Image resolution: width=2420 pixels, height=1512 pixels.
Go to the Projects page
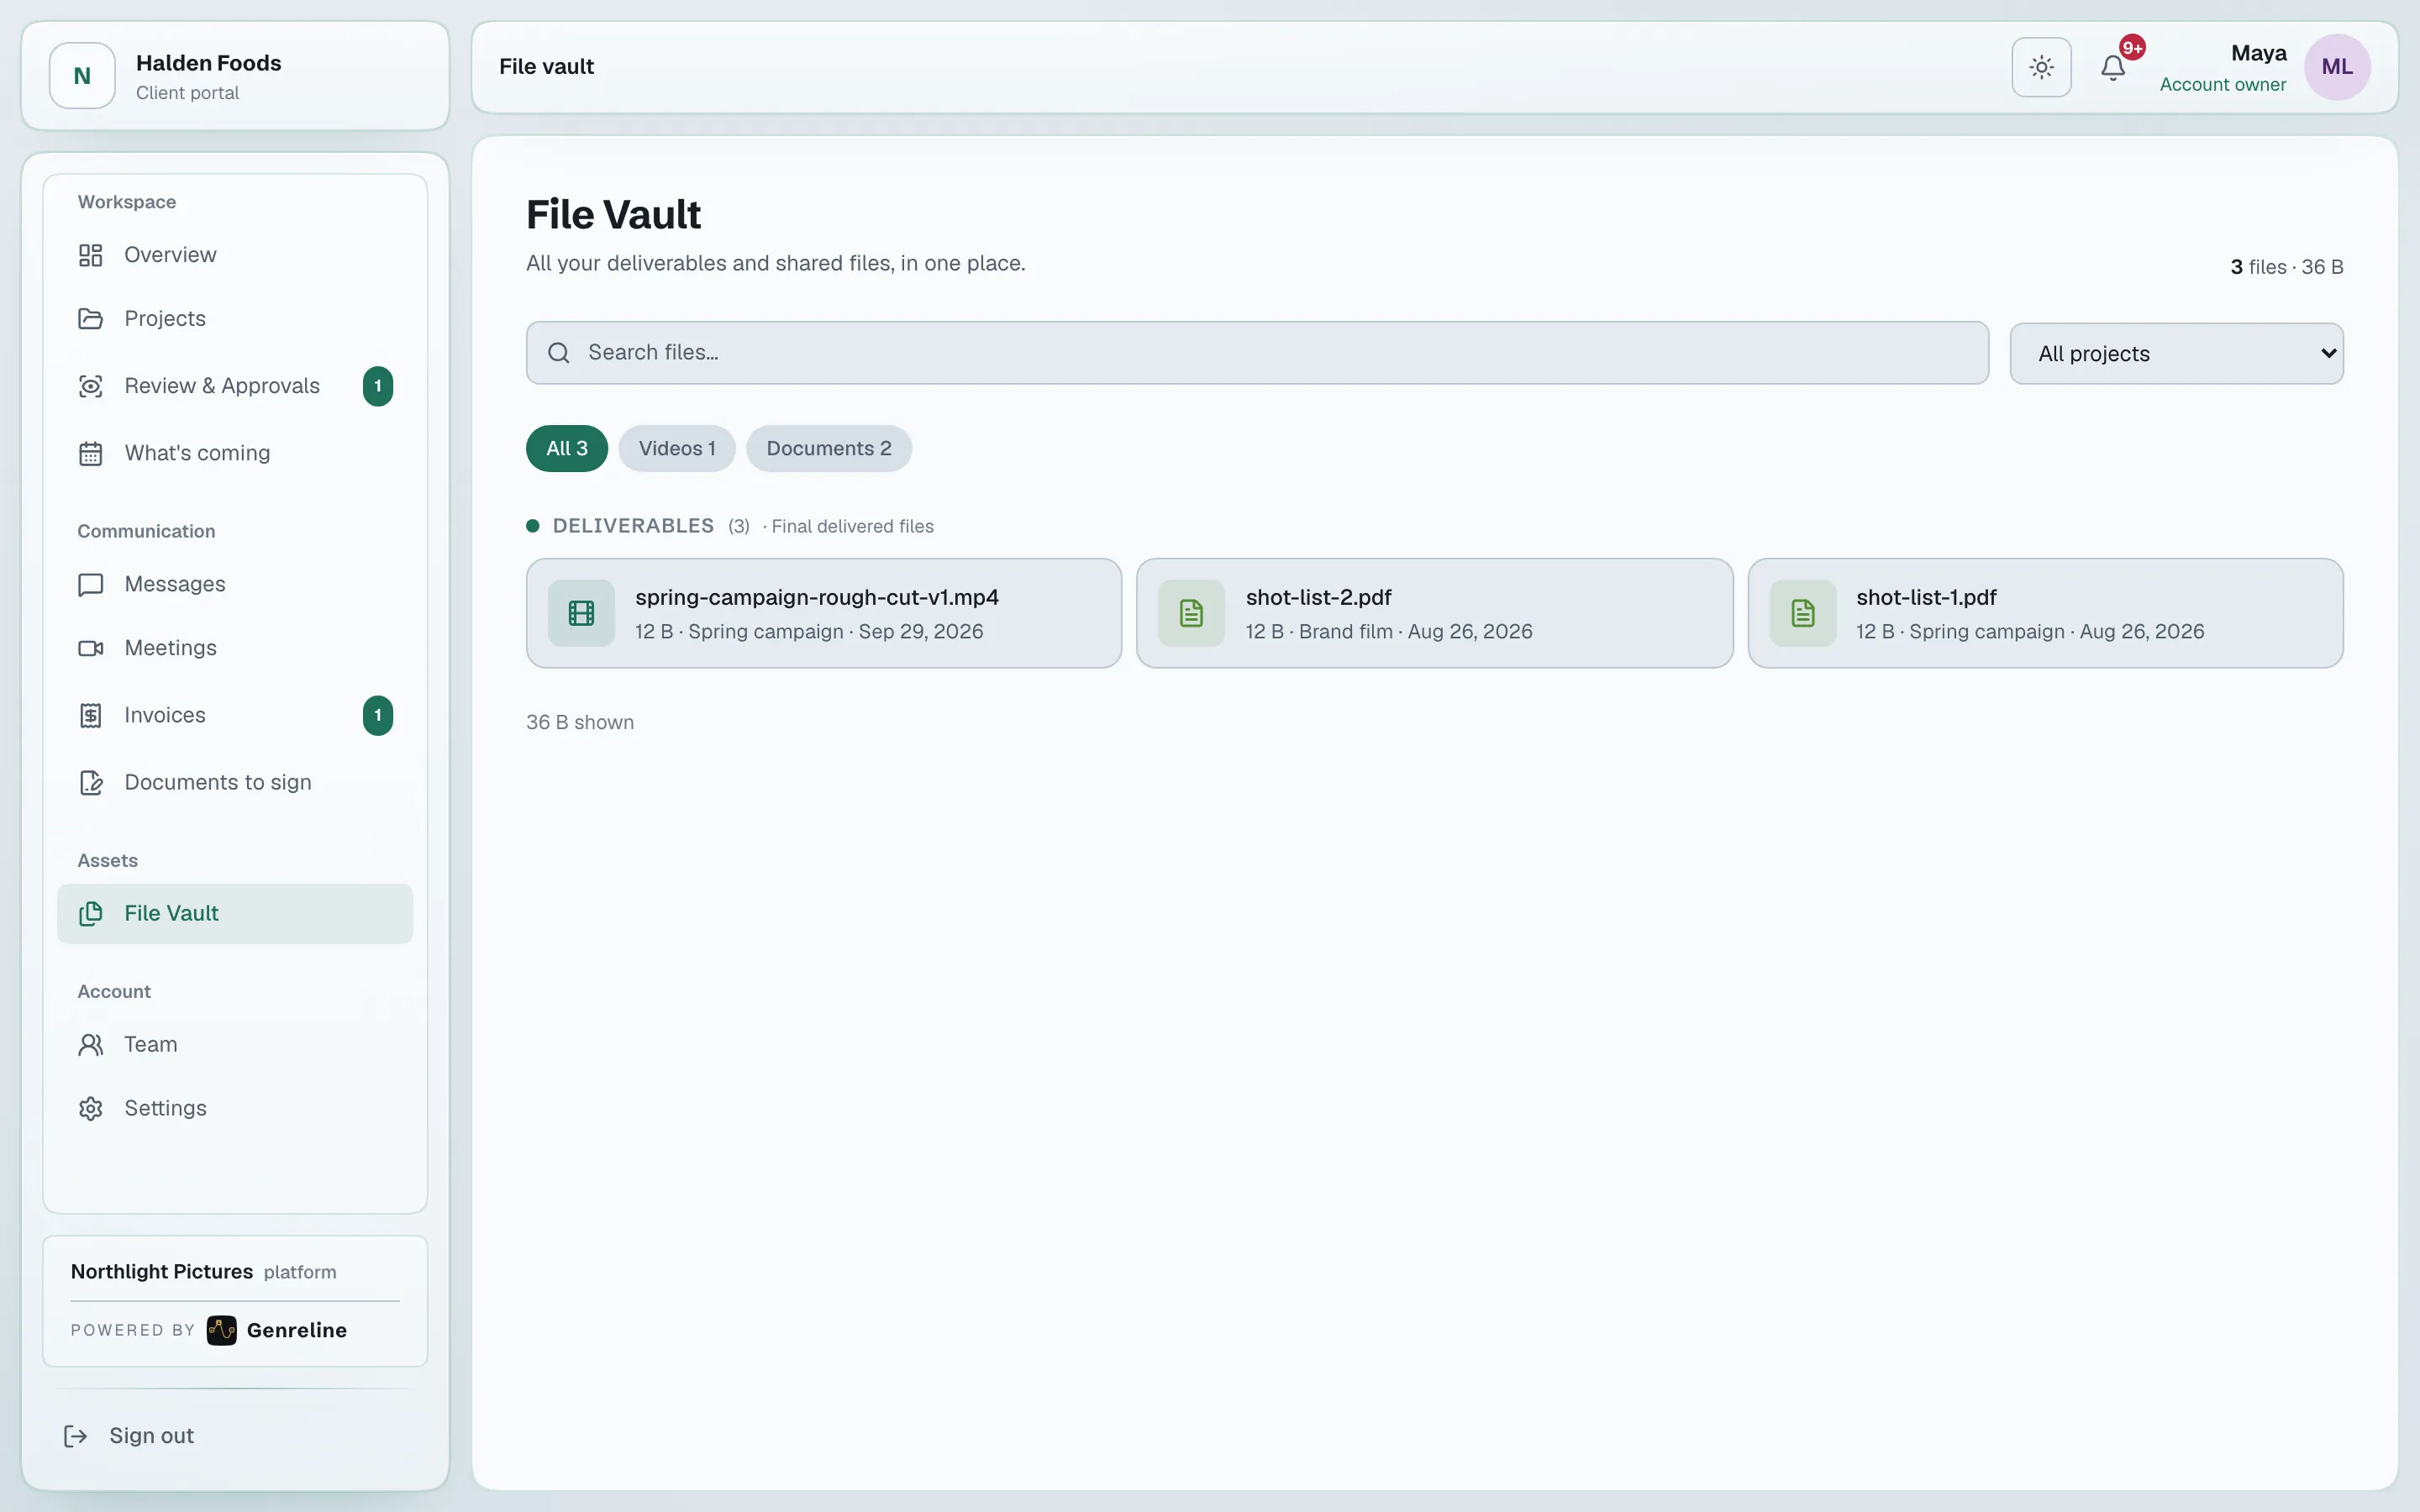[x=235, y=319]
